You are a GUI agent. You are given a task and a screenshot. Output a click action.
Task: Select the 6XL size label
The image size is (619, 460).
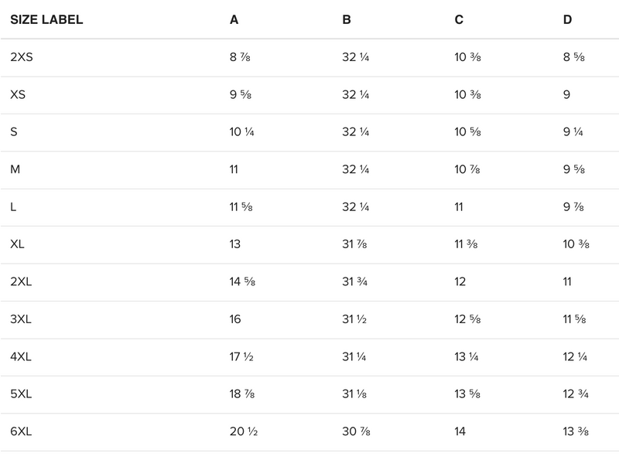[22, 431]
